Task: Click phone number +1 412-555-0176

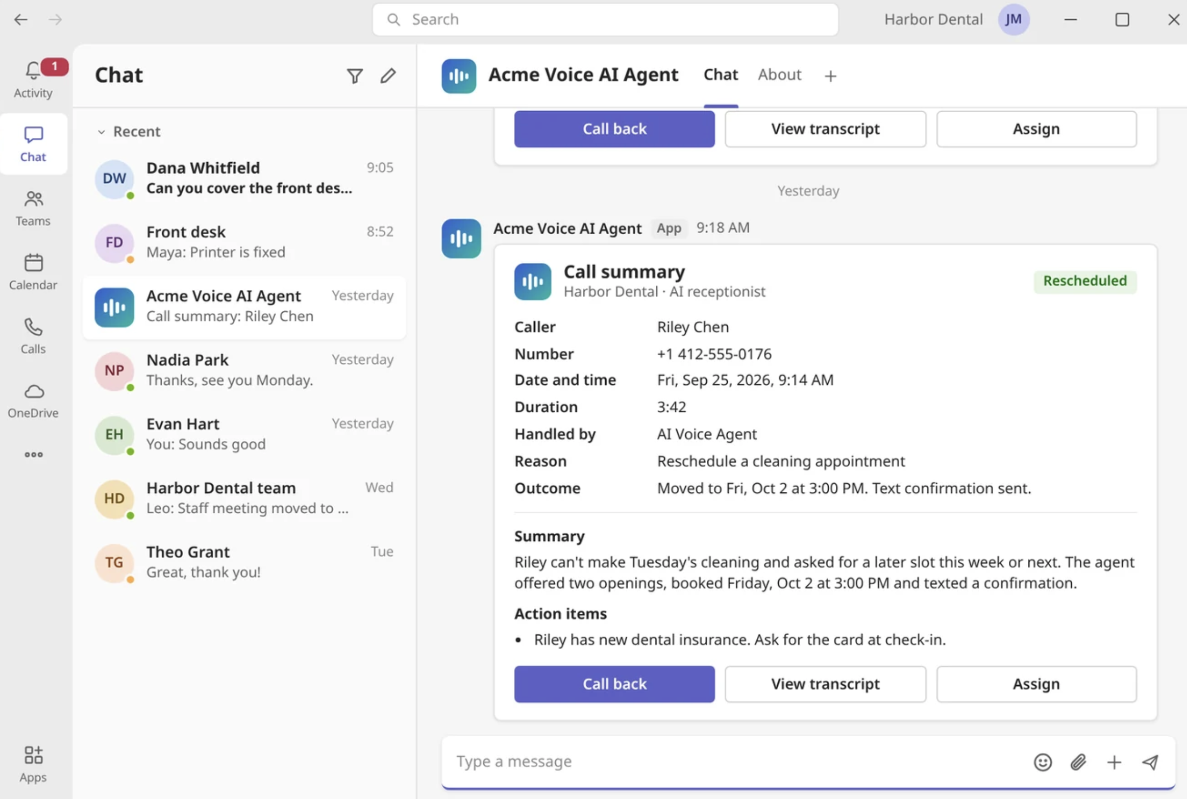Action: (714, 354)
